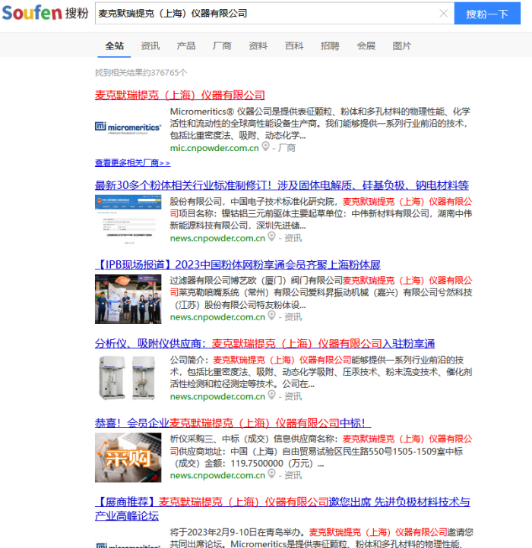Switch to the 产品 tab
Viewport: 532px width, 548px height.
(186, 46)
